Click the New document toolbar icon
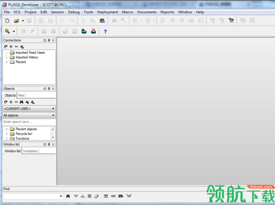This screenshot has width=275, height=205. click(x=7, y=21)
